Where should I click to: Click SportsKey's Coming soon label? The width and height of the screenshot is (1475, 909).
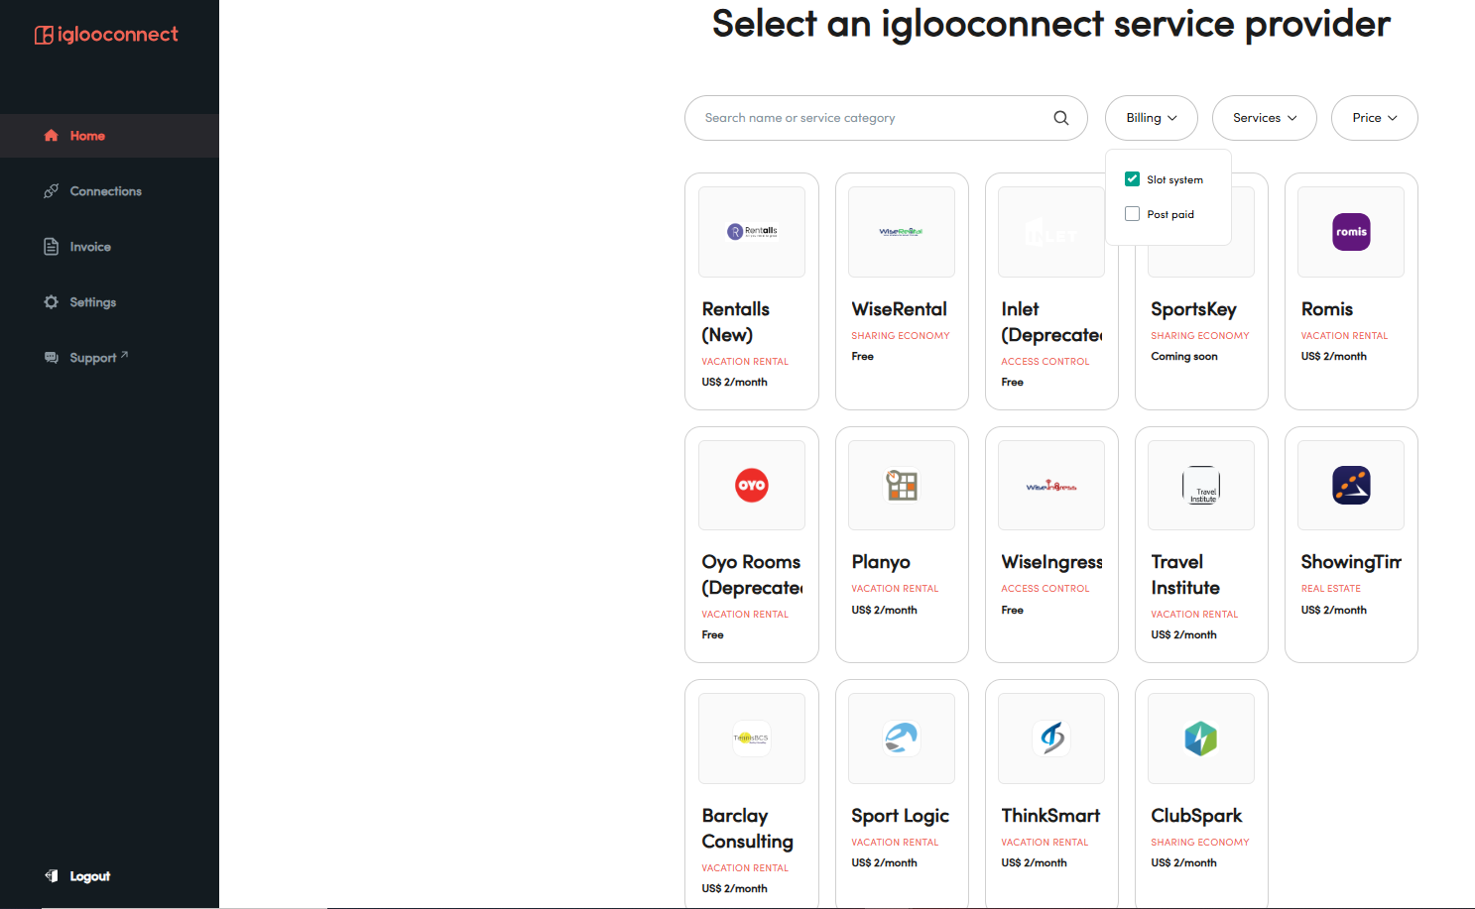(1184, 357)
